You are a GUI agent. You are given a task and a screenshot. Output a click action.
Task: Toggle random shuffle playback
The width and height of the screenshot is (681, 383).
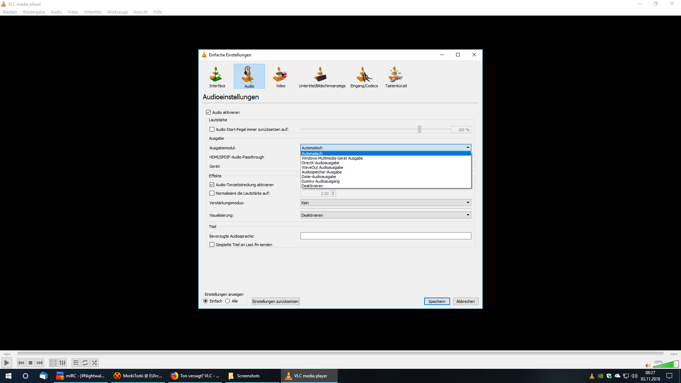(94, 363)
